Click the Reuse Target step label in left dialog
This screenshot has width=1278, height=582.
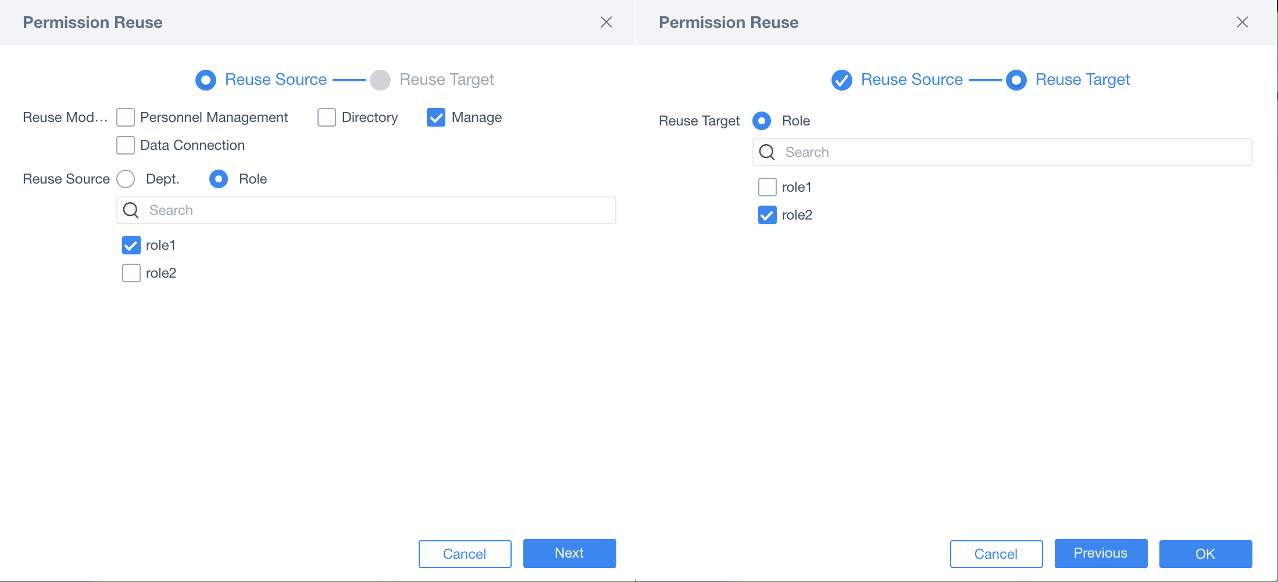click(447, 80)
